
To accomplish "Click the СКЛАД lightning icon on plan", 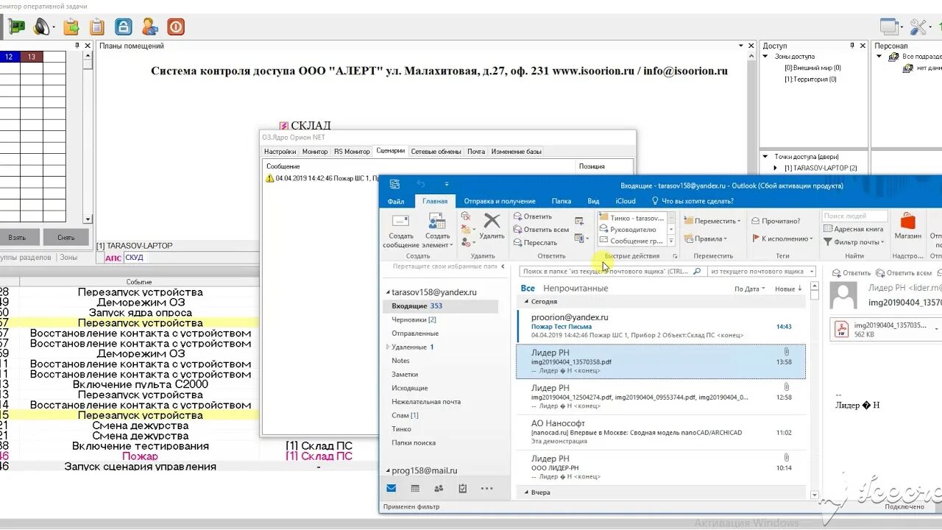I will [283, 126].
